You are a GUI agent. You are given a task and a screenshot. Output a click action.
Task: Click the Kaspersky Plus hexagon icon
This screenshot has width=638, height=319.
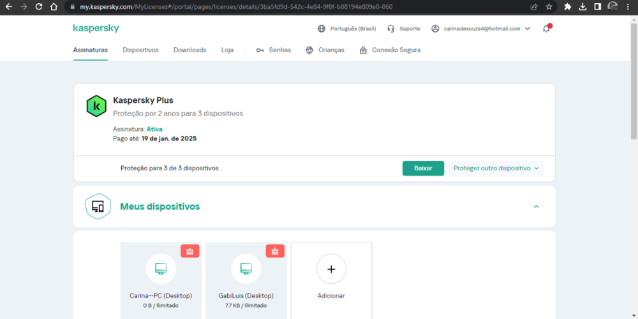[96, 106]
